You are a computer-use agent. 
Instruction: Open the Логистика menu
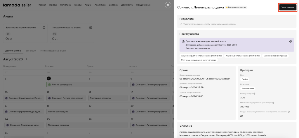[65, 5]
